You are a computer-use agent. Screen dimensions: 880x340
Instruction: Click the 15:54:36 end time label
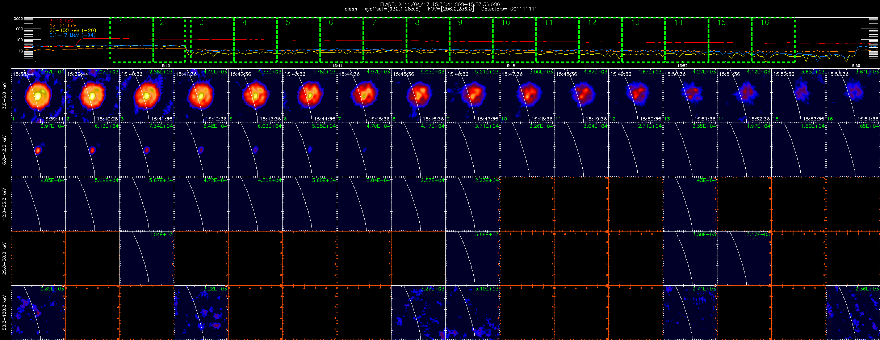pos(868,119)
